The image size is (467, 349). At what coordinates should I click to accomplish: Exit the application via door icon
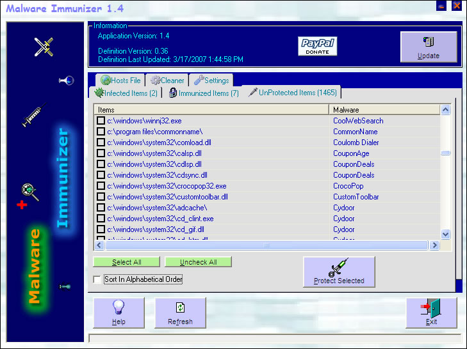coord(431,313)
